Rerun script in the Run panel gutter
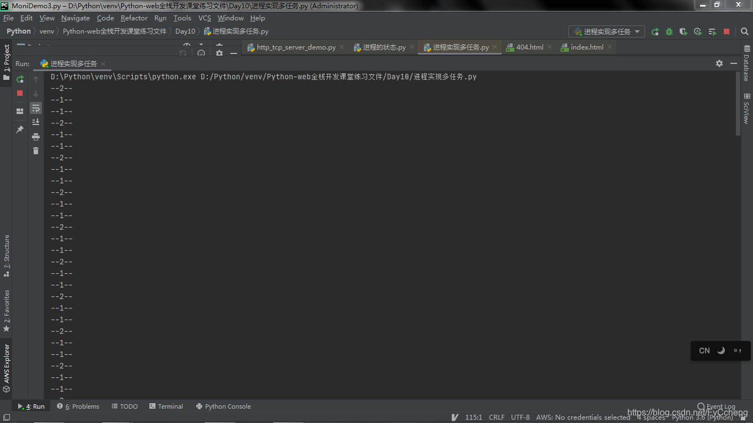The height and width of the screenshot is (423, 753). tap(20, 79)
